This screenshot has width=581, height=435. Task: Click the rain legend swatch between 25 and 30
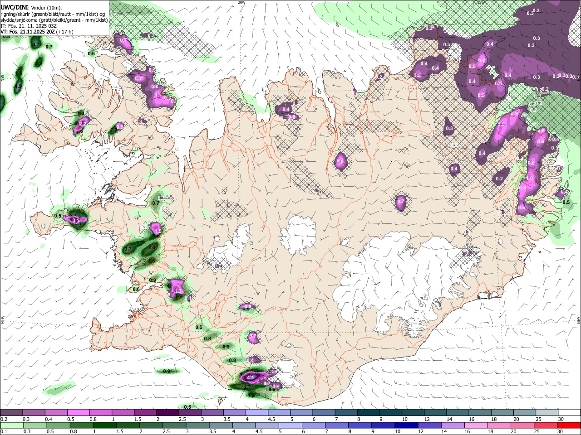tap(546, 425)
